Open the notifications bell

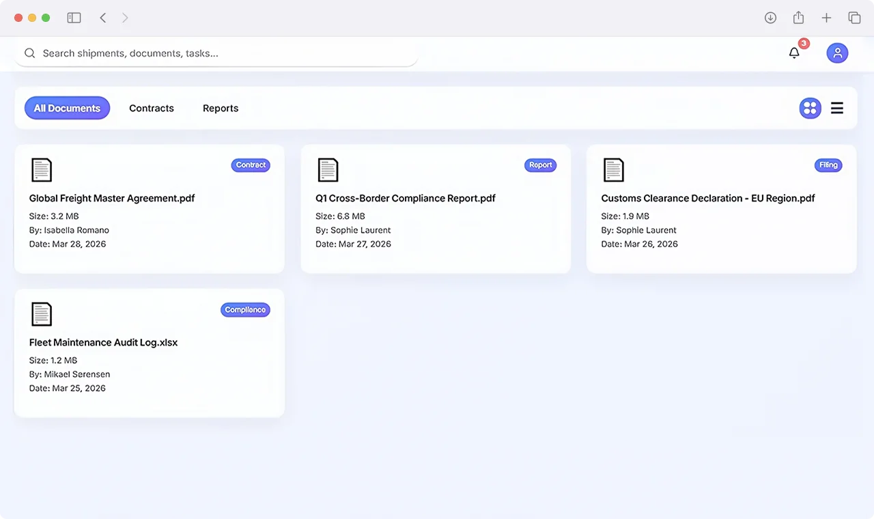(x=794, y=53)
